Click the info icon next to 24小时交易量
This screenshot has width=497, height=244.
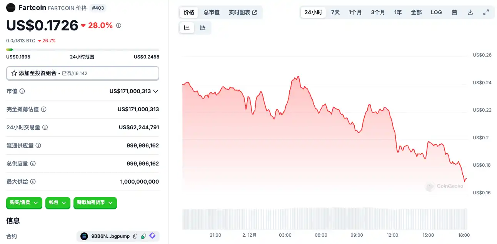click(x=45, y=127)
